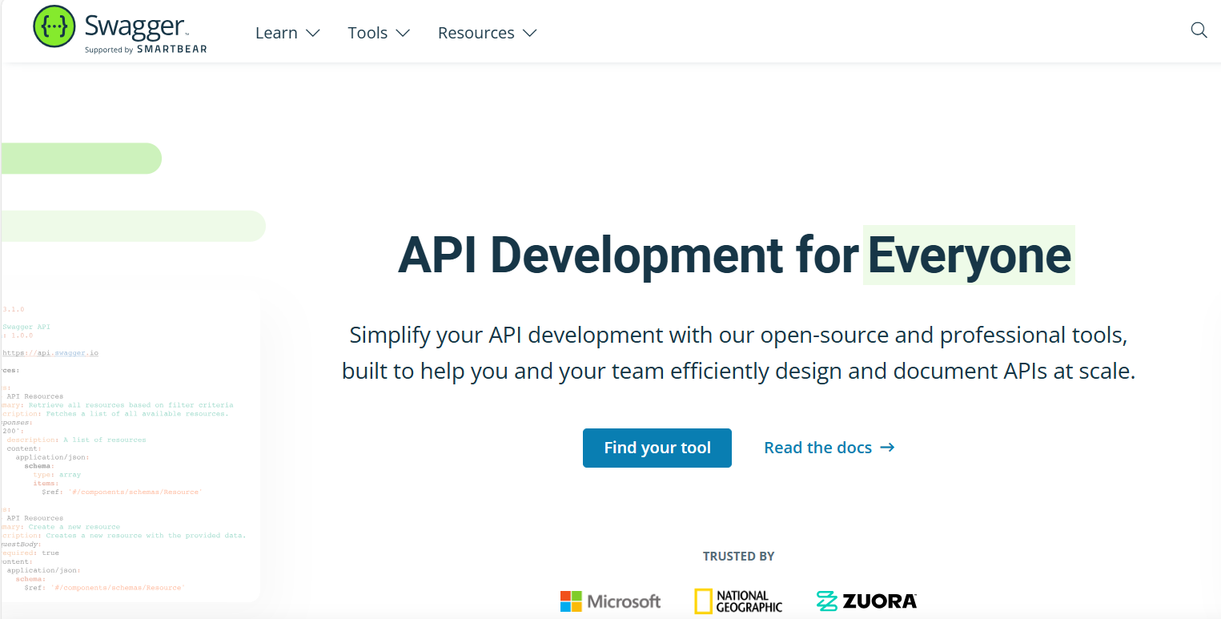
Task: Click the highlighted word Everyone
Action: [969, 255]
